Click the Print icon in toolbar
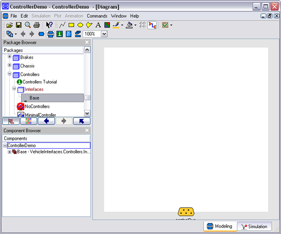 click(36, 25)
